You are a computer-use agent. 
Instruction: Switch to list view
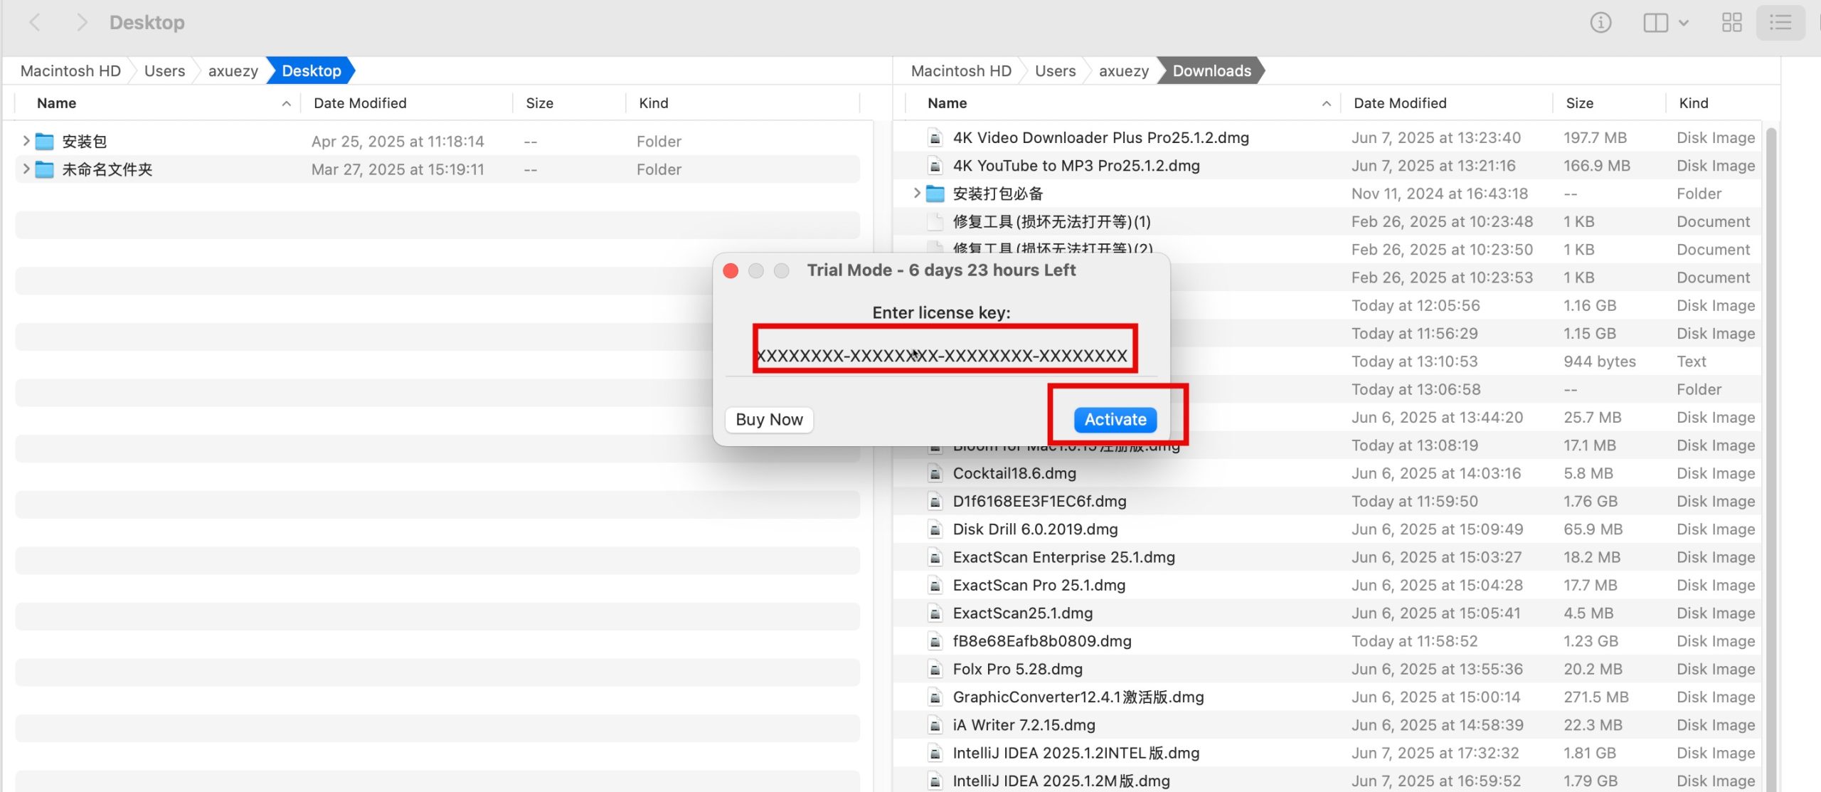[x=1780, y=23]
